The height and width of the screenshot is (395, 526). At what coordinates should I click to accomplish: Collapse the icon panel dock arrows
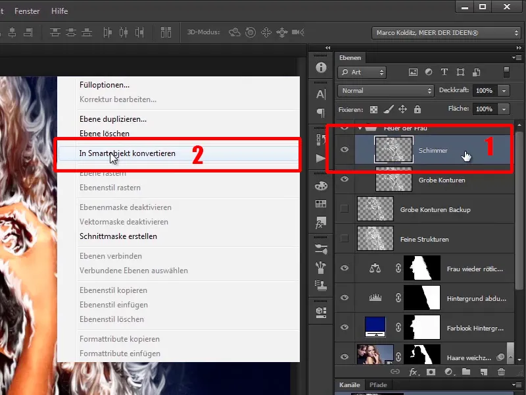tap(327, 47)
